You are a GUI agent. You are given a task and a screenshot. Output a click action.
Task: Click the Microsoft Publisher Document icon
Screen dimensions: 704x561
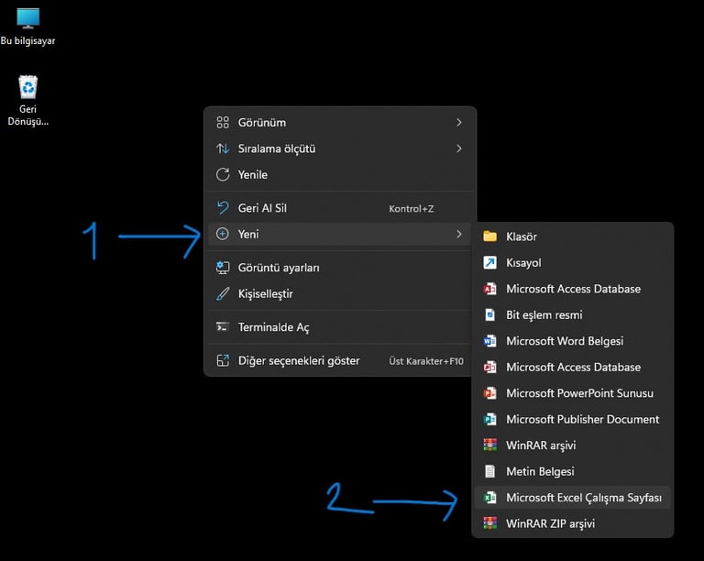click(x=489, y=419)
